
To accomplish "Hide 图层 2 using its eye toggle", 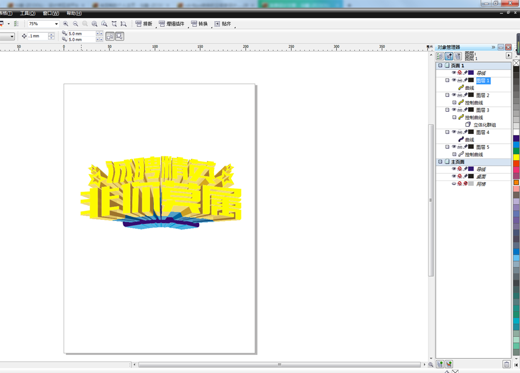I will click(454, 95).
